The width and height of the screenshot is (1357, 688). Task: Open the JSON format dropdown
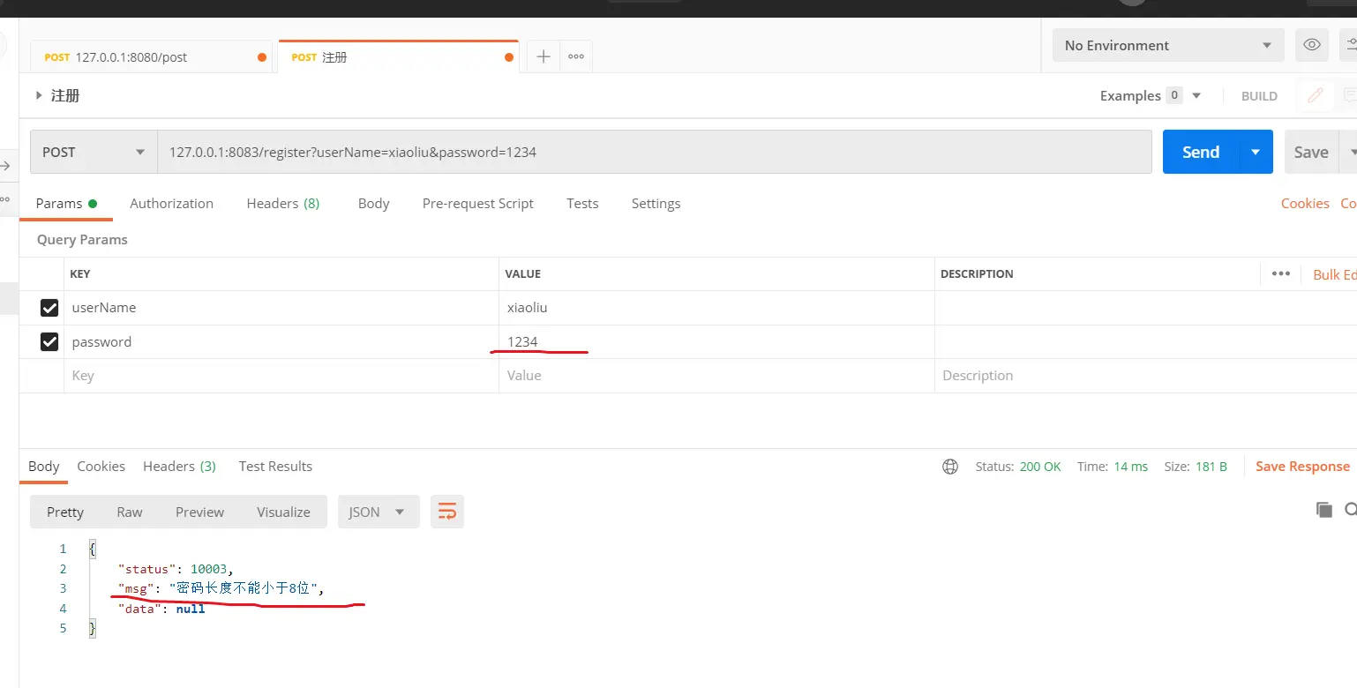[378, 512]
